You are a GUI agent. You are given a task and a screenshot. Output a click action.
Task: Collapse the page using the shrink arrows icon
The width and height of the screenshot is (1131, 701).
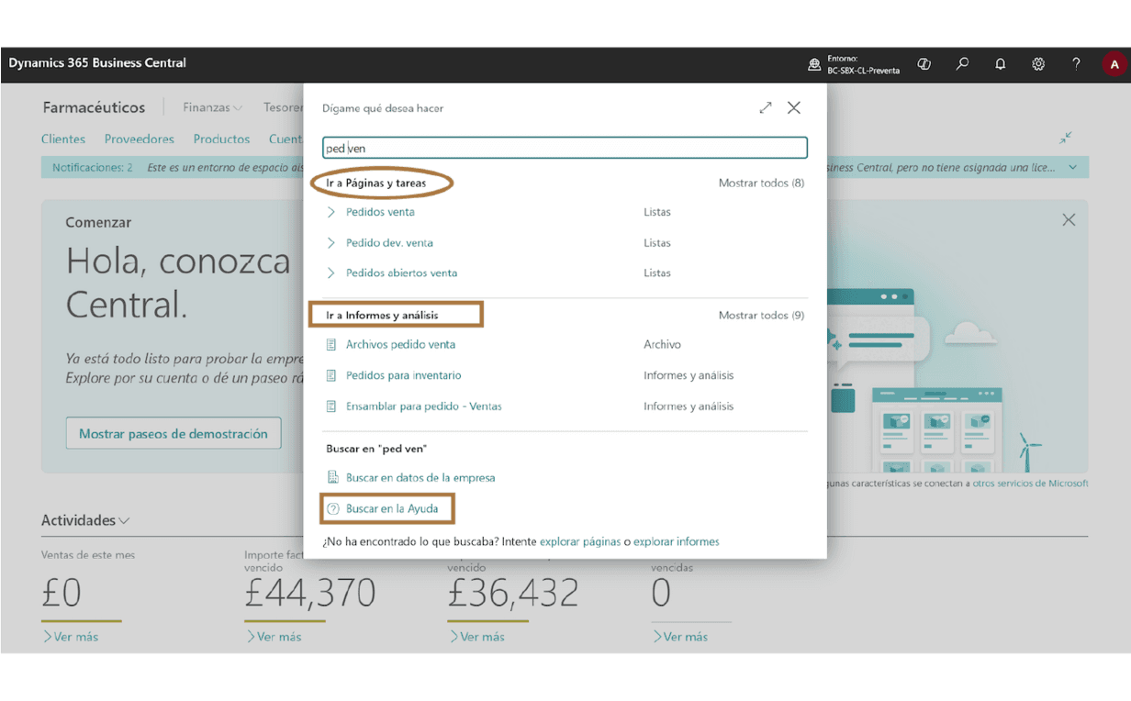tap(1066, 138)
